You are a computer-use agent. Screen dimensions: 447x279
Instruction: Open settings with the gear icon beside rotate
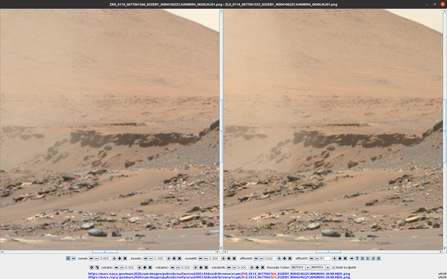91,268
